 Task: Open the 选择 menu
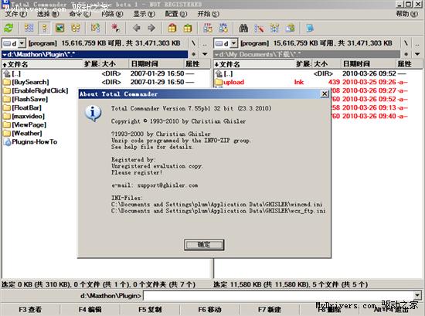coord(48,14)
